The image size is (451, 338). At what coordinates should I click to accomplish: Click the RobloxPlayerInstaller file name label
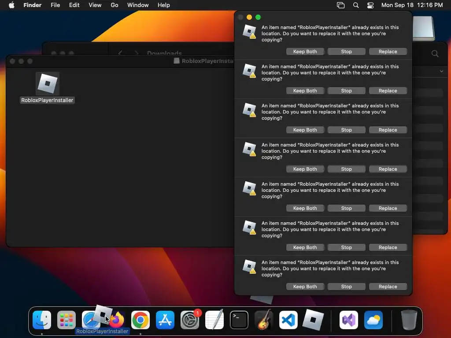tap(47, 100)
